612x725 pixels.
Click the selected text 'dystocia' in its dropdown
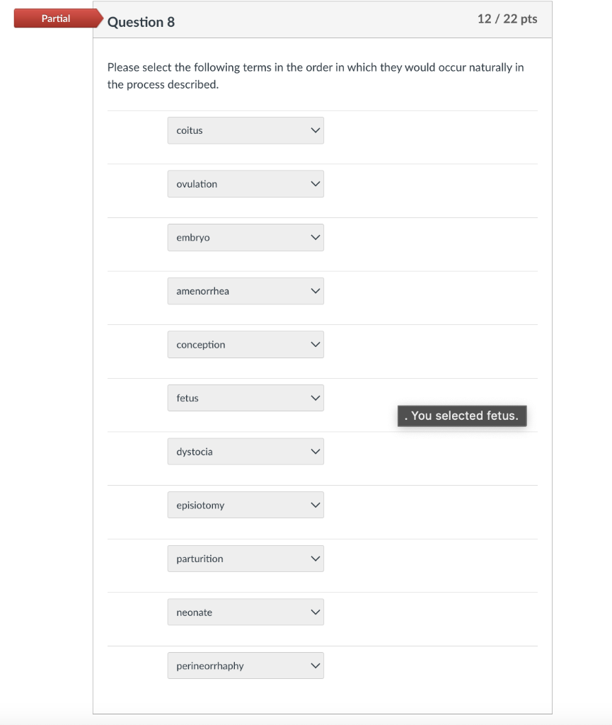click(195, 452)
